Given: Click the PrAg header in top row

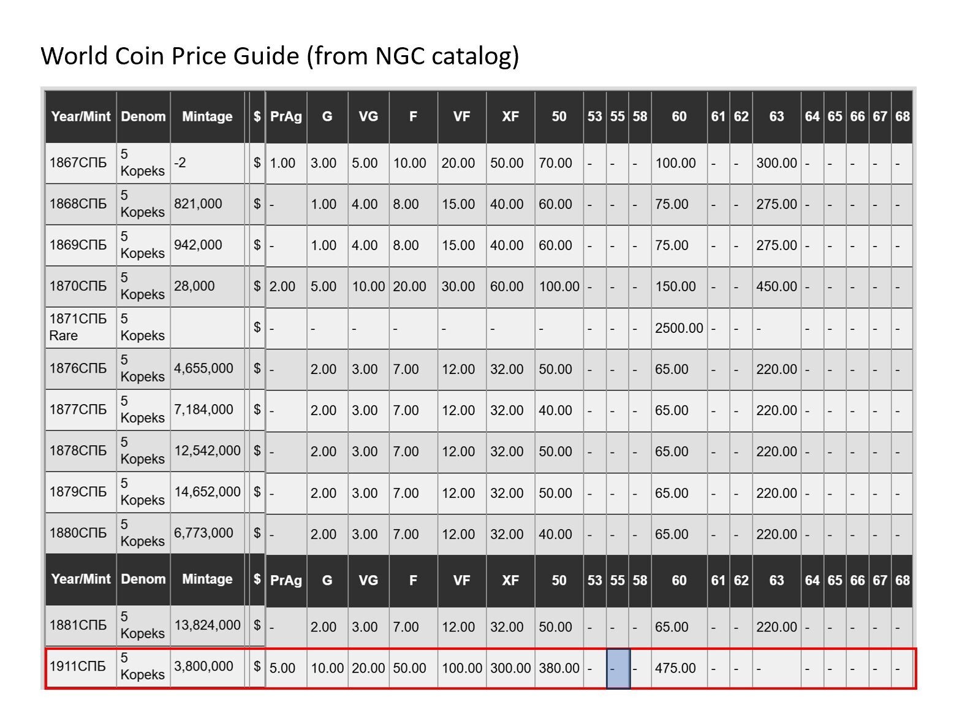Looking at the screenshot, I should [286, 116].
